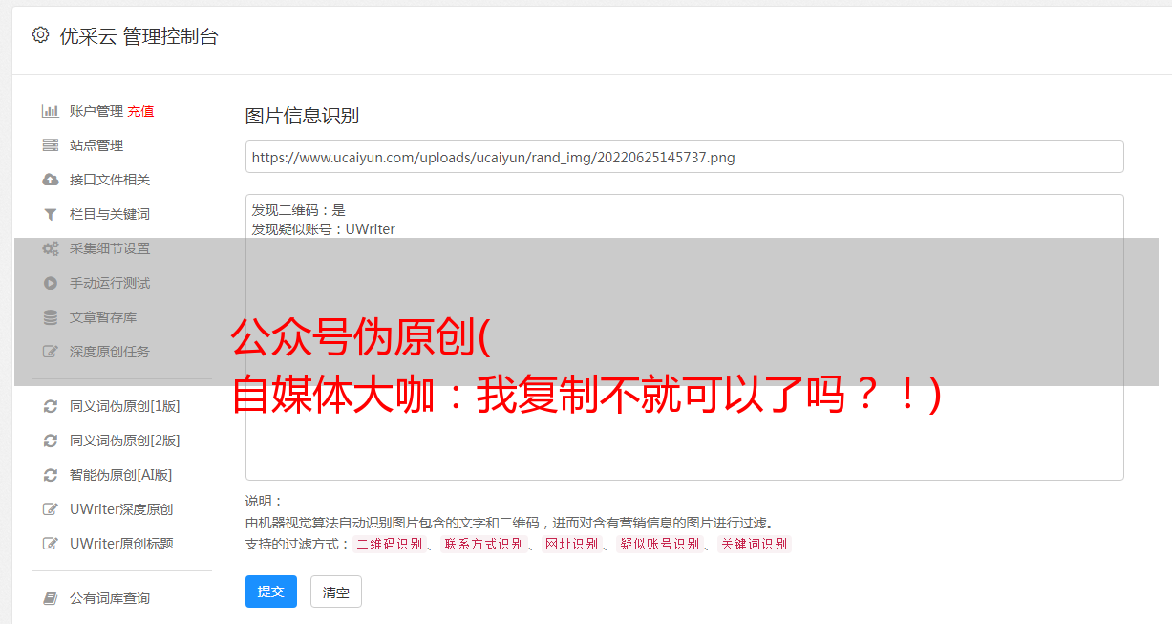This screenshot has height=624, width=1172.
Task: Click the blue 提交 button
Action: coord(271,592)
